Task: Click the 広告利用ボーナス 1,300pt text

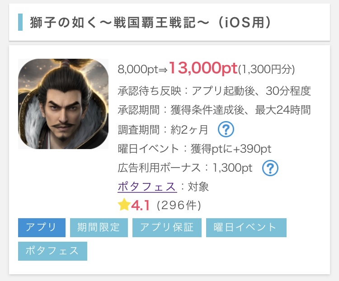Action: 185,168
